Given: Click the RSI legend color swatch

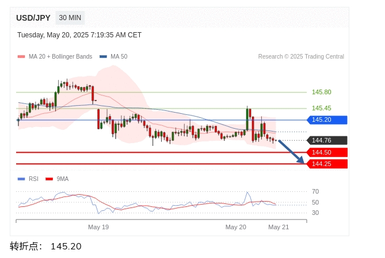Looking at the screenshot, I should (x=21, y=179).
